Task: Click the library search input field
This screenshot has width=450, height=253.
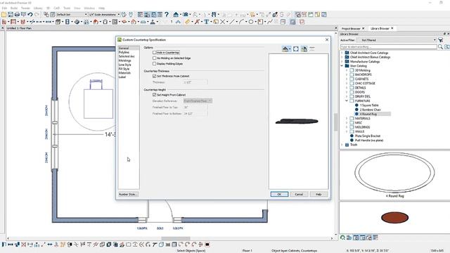Action: pos(389,46)
